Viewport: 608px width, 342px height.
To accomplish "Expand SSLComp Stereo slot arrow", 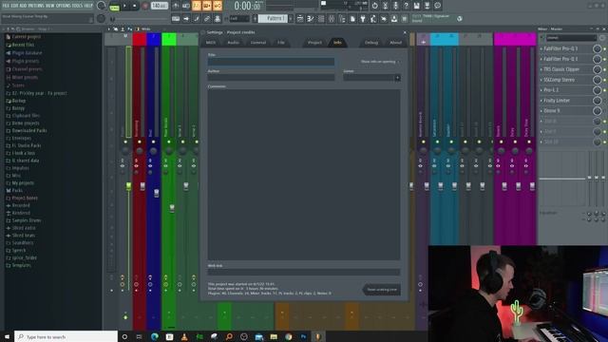I will [541, 80].
